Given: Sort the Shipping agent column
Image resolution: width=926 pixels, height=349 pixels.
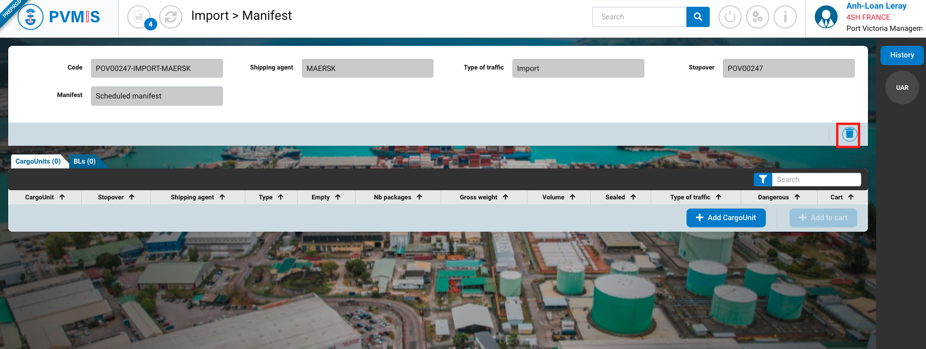Looking at the screenshot, I should 222,197.
